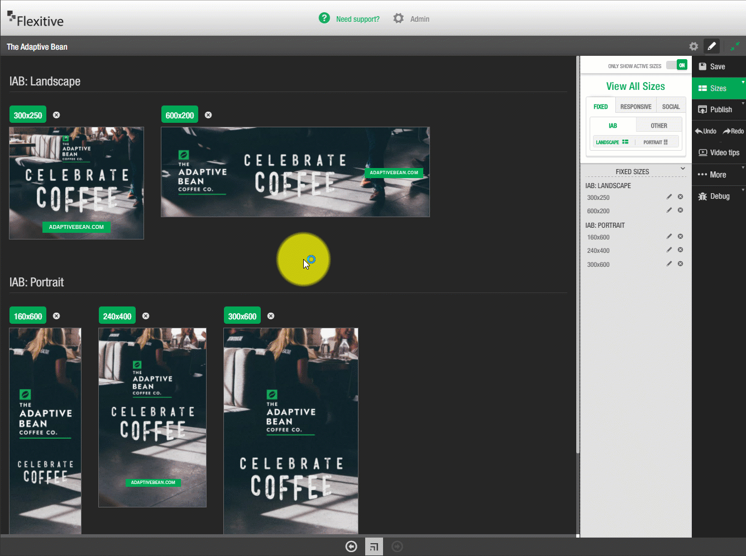
Task: Open the Admin link
Action: [419, 19]
